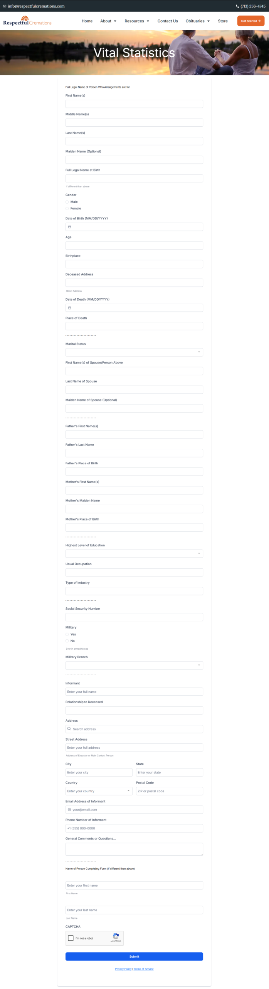Select the Male gender radio button
The height and width of the screenshot is (989, 269).
point(67,202)
